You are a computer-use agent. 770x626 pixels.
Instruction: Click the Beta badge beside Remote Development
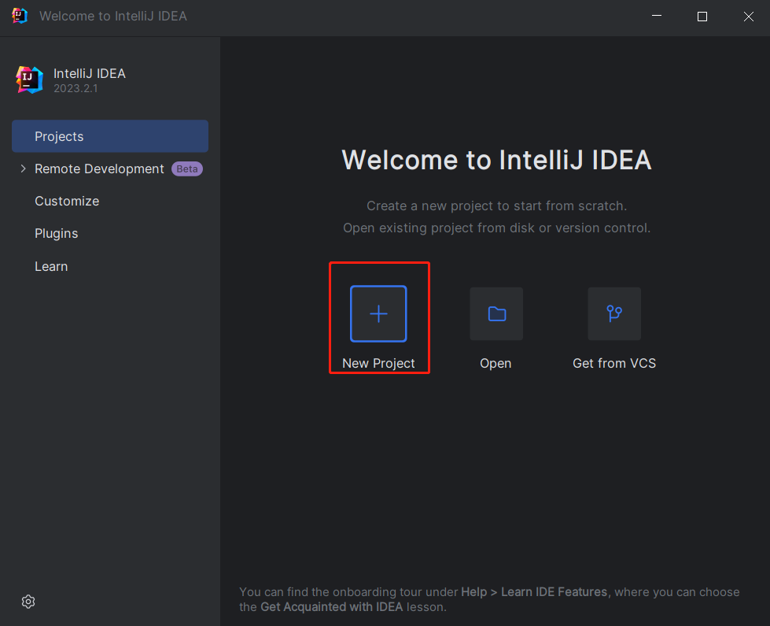(187, 169)
